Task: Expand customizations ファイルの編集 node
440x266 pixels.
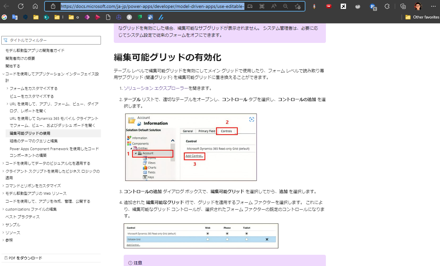Action: 3,209
